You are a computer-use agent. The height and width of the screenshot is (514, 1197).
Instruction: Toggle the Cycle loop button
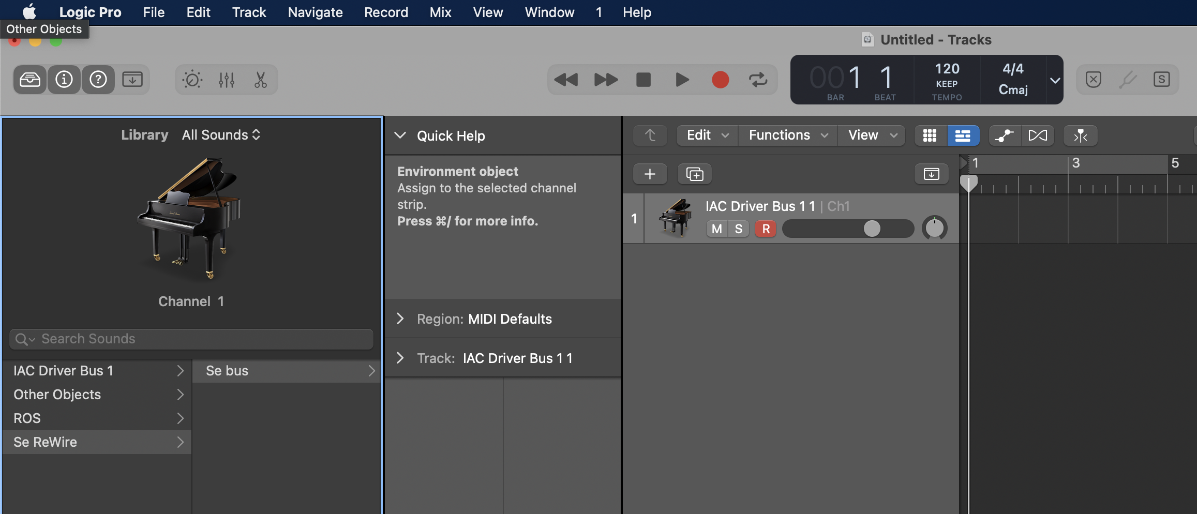click(758, 80)
